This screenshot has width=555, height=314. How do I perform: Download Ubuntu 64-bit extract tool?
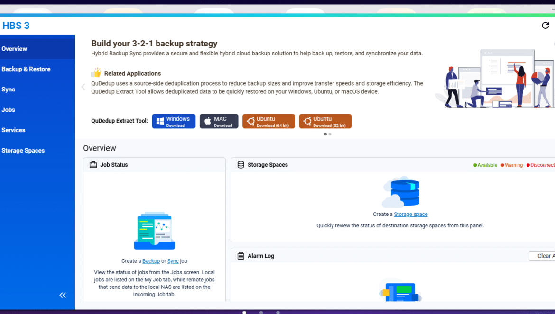coord(268,121)
